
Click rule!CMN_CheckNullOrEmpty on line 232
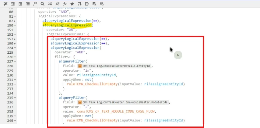tap(92, 84)
